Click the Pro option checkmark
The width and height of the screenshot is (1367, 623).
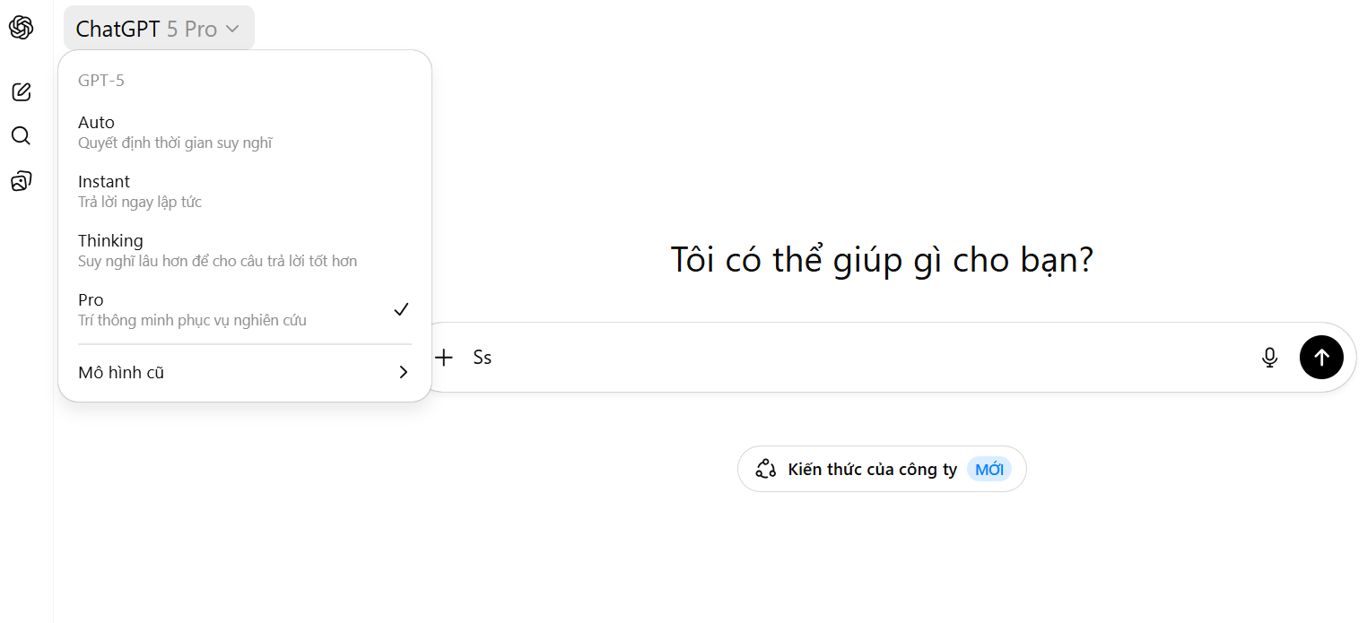(401, 309)
